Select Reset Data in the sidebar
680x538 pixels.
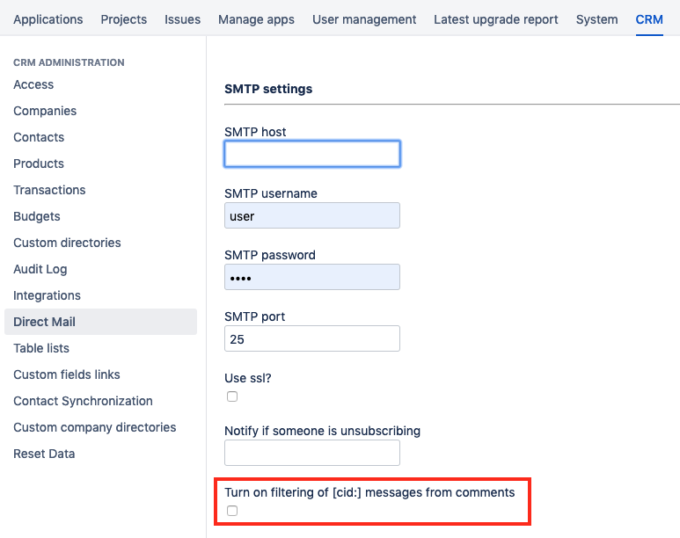click(44, 454)
